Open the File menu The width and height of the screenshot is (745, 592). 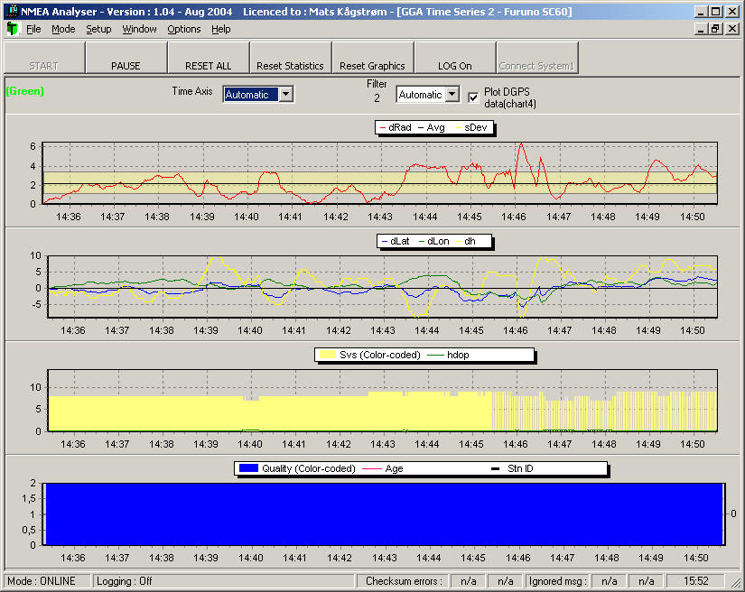33,29
